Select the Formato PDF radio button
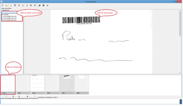 (28, 96)
